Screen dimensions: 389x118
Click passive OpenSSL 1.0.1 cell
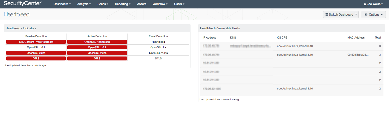pos(36,47)
